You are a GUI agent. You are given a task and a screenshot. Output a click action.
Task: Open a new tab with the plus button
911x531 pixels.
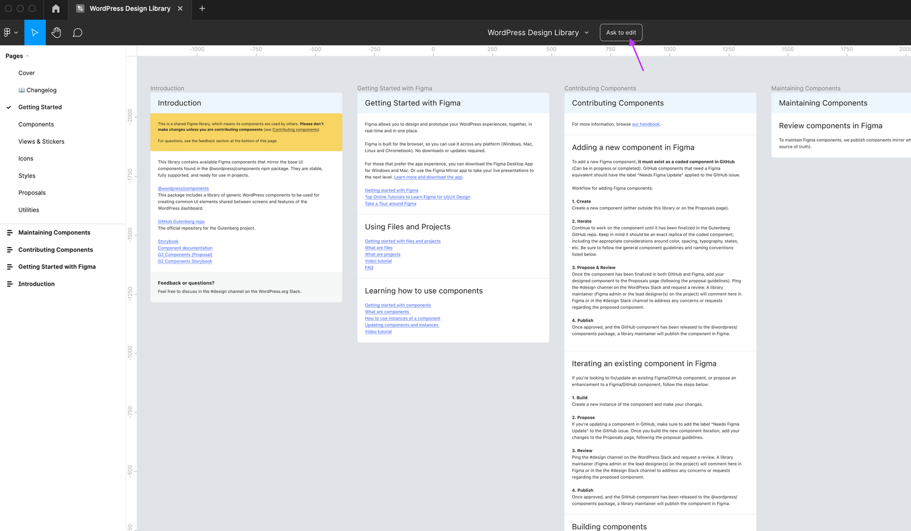click(202, 9)
